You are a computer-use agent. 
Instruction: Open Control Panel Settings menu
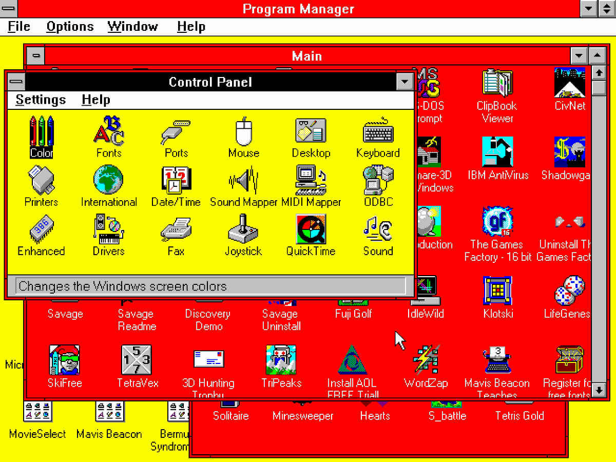pos(41,100)
